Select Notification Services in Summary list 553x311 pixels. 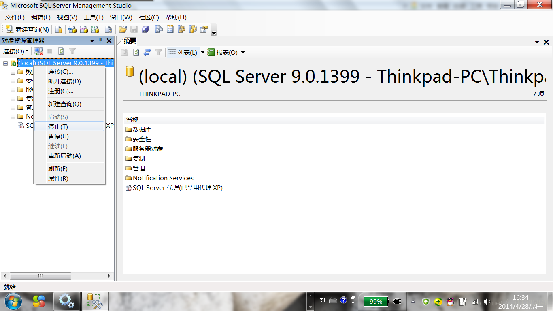(x=160, y=178)
